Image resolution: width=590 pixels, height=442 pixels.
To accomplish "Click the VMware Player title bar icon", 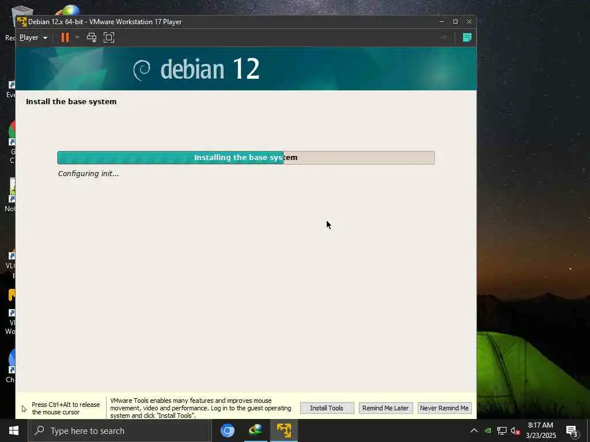I will pos(22,22).
